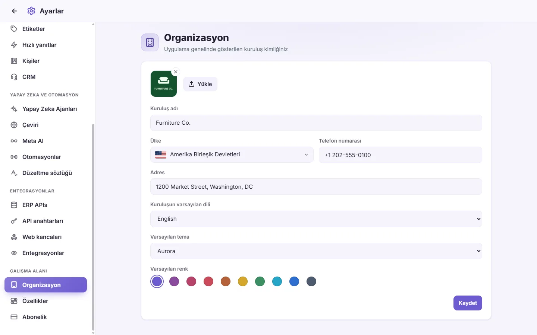The image size is (537, 335).
Task: Click the Özellikler toggles icon
Action: (x=14, y=301)
